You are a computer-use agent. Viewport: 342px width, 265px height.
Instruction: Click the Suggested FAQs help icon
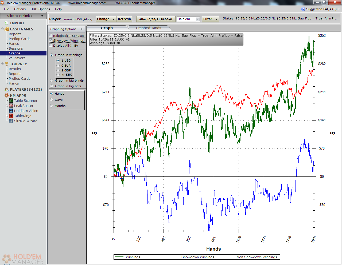[x=303, y=9]
